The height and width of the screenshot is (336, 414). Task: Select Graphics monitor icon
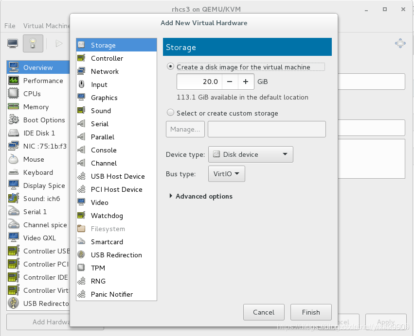coord(81,97)
